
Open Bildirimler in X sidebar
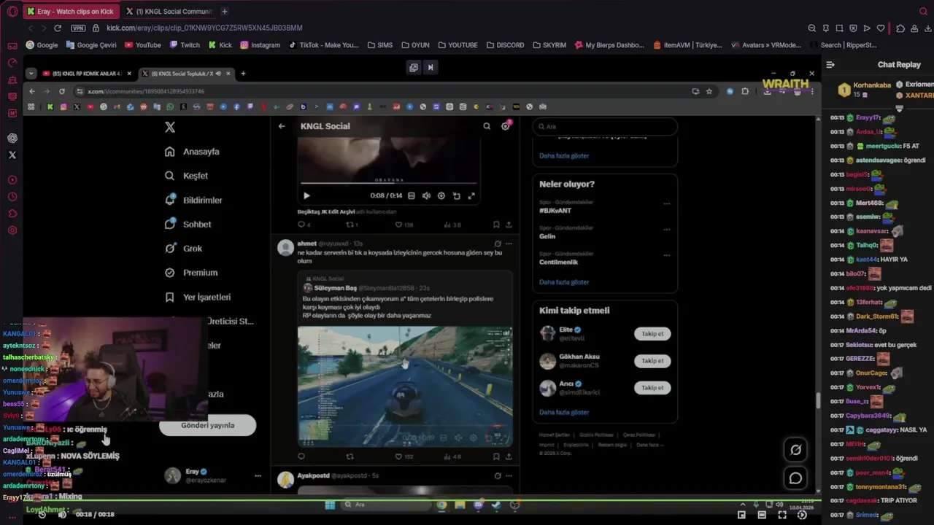click(x=193, y=200)
